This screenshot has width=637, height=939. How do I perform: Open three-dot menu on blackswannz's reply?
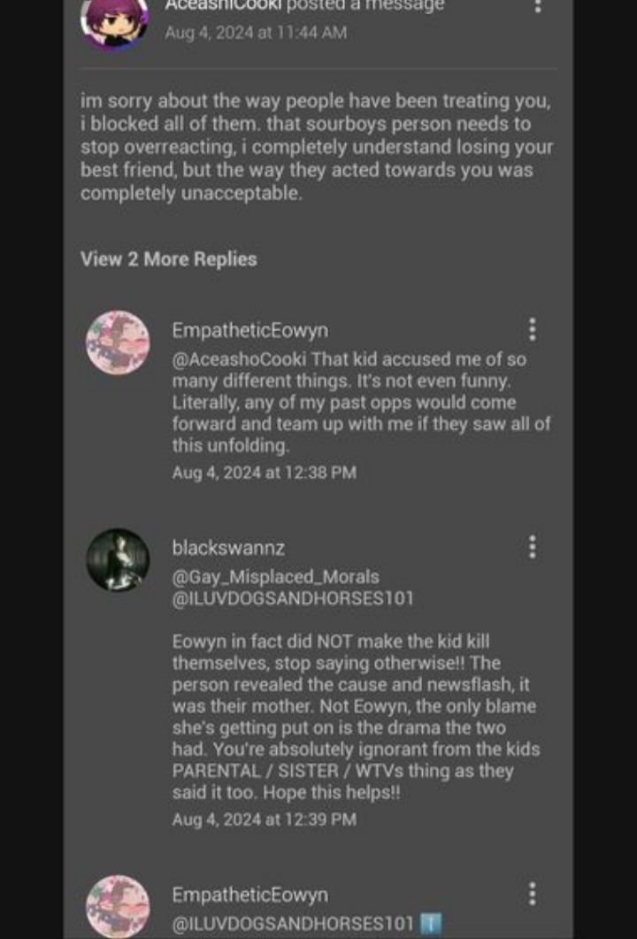(532, 547)
